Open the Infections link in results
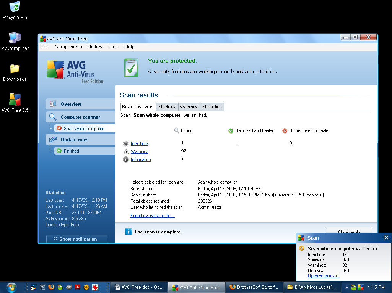The image size is (392, 293). pos(140,143)
